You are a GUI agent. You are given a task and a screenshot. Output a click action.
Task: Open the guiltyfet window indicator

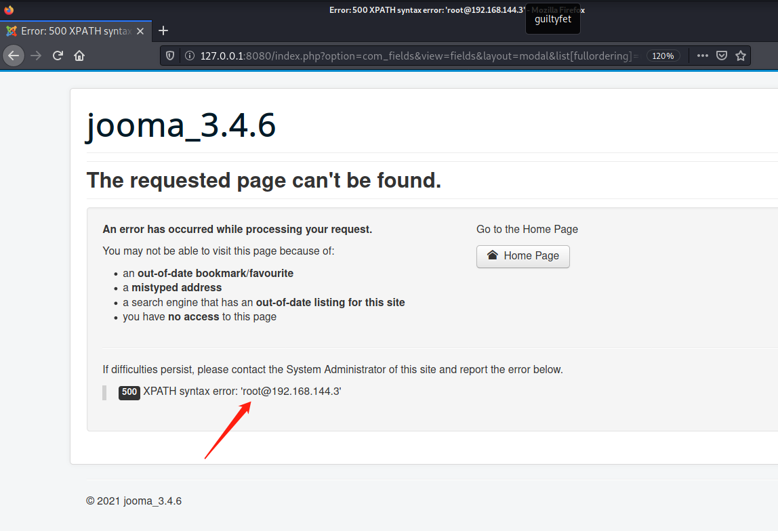point(552,19)
